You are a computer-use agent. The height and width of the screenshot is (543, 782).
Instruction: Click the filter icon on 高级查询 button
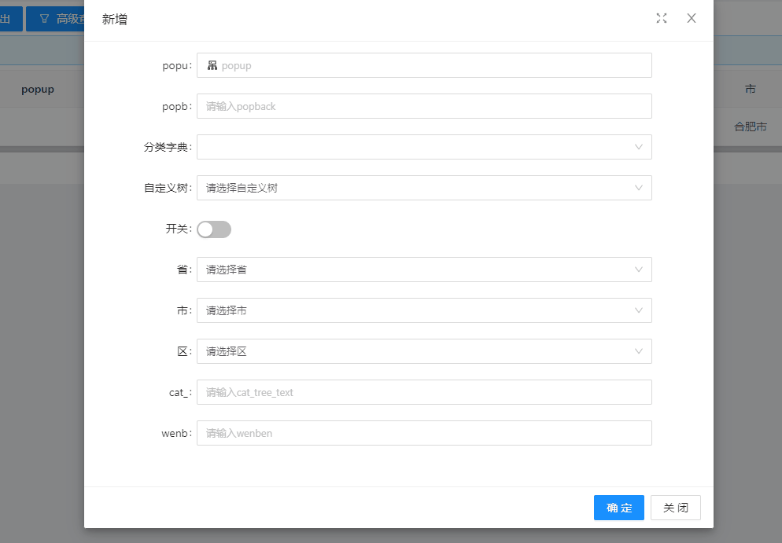(x=44, y=19)
